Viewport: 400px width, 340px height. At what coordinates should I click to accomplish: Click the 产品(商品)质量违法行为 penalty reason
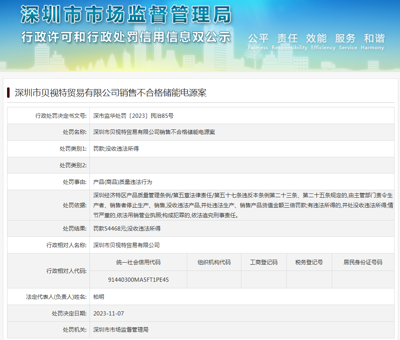pyautogui.click(x=123, y=182)
